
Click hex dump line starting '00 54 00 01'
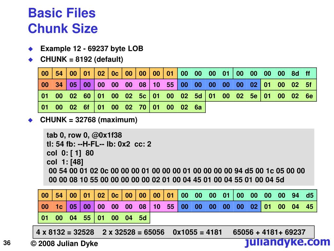tap(176, 171)
